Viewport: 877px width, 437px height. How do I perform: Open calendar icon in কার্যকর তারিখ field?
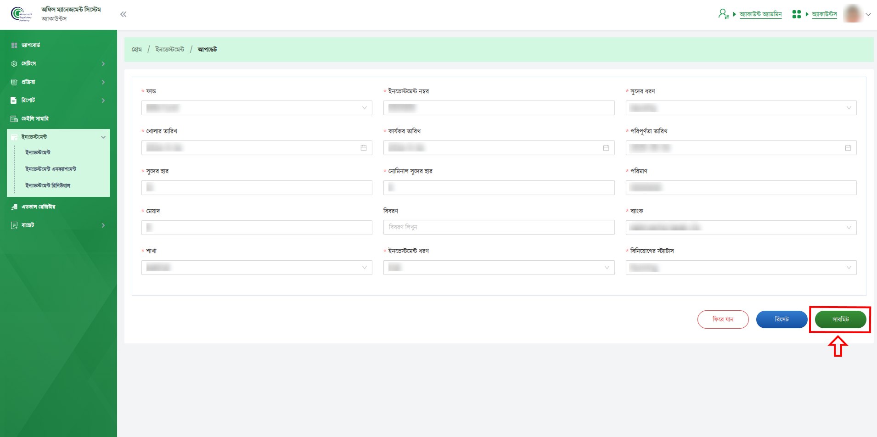point(606,148)
